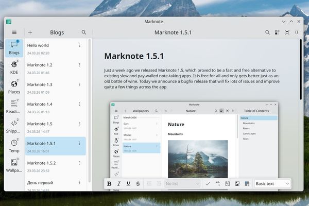Screen dimensions: 309x206
Task: Insert an image with the picture icon
Action: coord(237,184)
